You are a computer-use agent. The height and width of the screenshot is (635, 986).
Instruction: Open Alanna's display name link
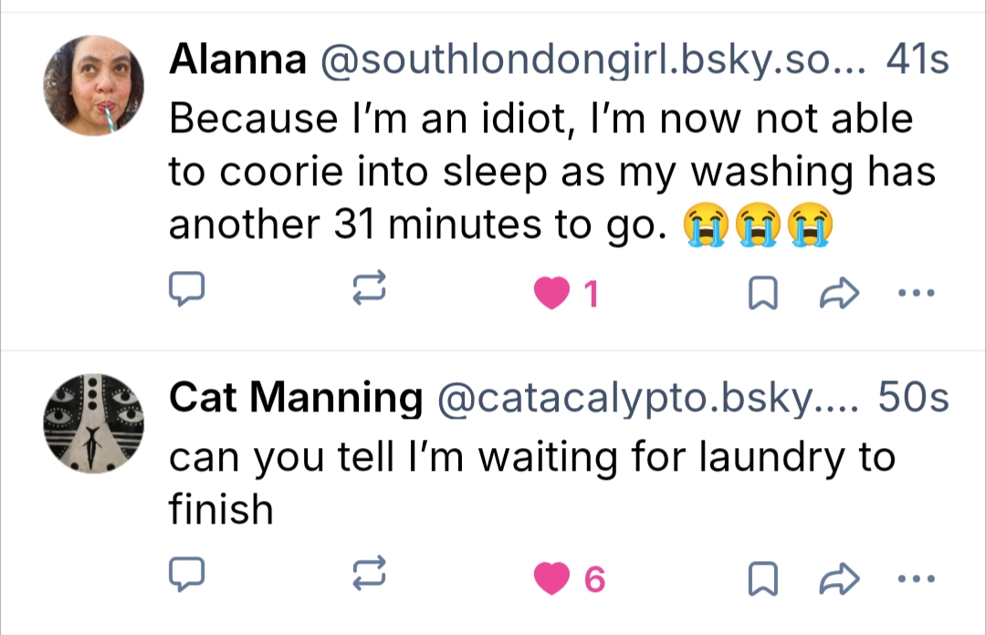click(237, 61)
